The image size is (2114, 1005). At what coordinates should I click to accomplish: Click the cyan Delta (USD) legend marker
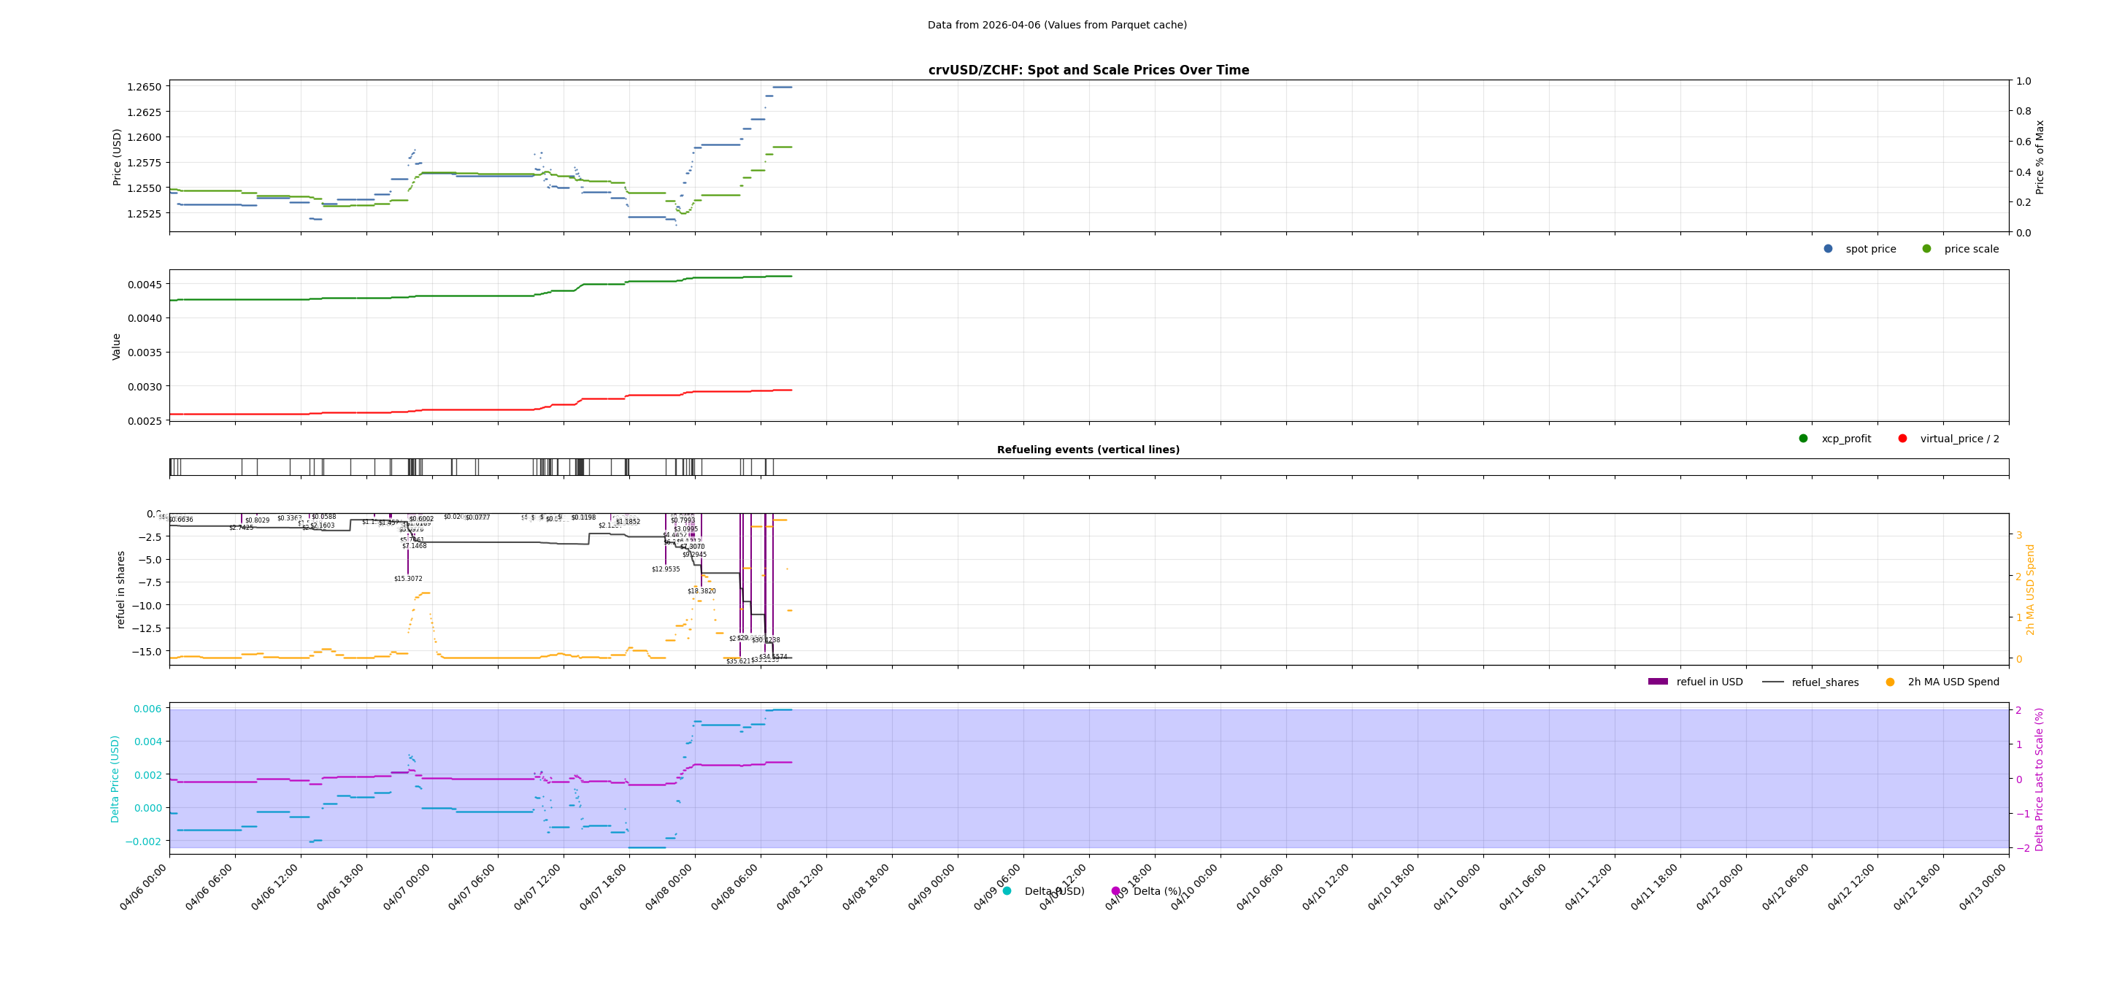[1005, 890]
